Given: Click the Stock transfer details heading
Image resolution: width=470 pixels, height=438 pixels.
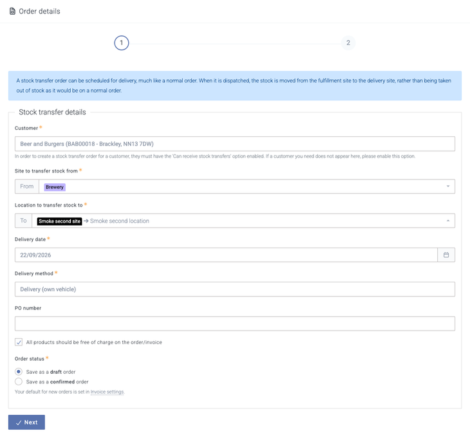Looking at the screenshot, I should click(52, 112).
